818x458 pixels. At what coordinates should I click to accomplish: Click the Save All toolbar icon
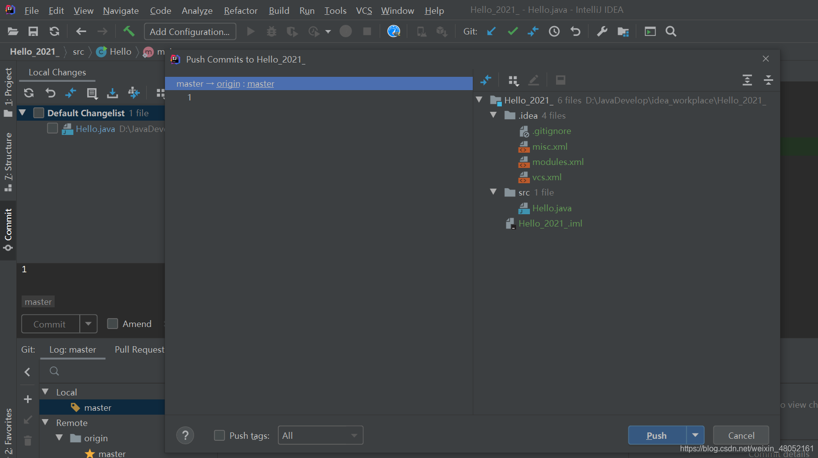33,32
